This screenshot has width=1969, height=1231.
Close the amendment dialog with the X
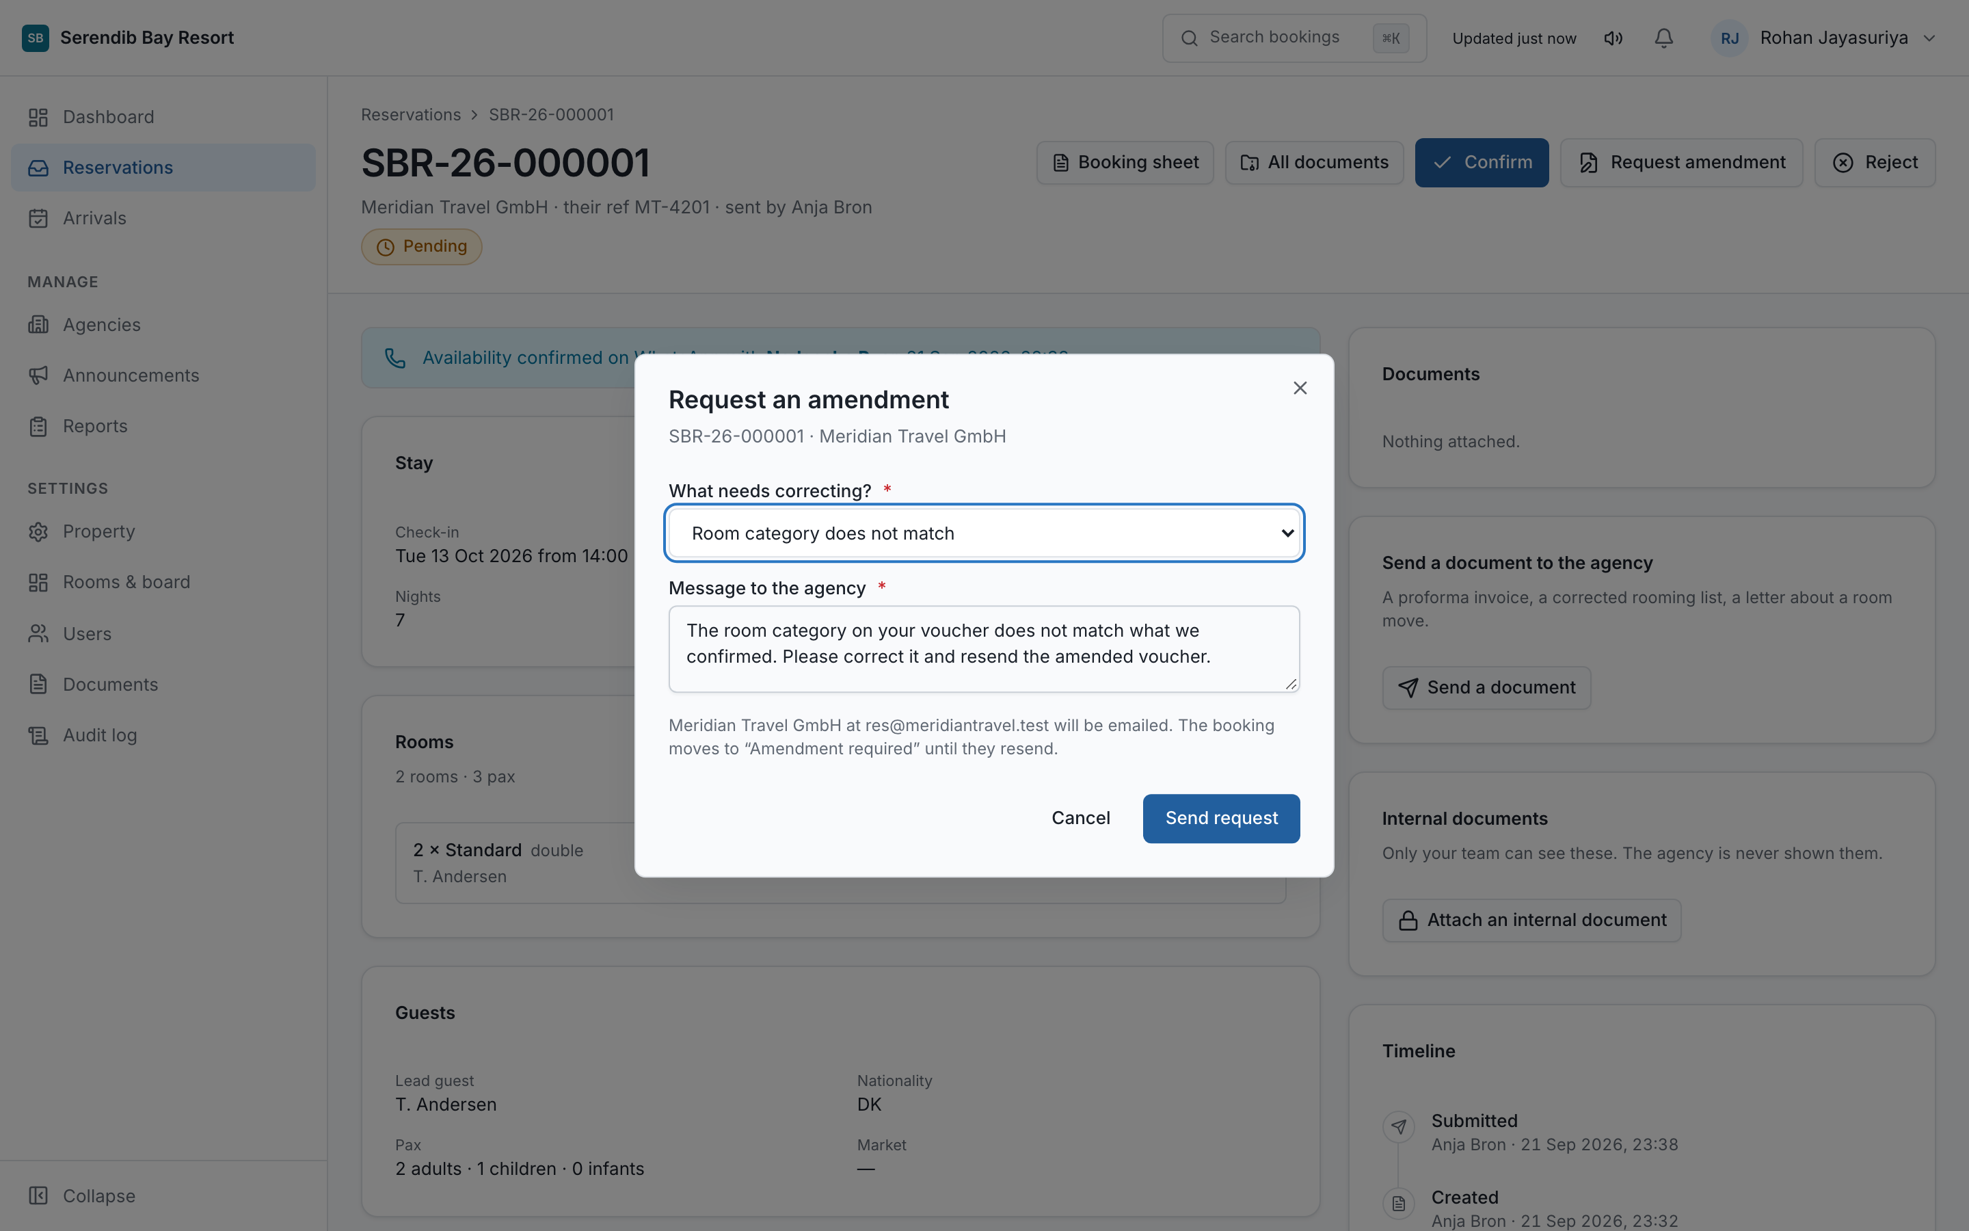tap(1300, 388)
